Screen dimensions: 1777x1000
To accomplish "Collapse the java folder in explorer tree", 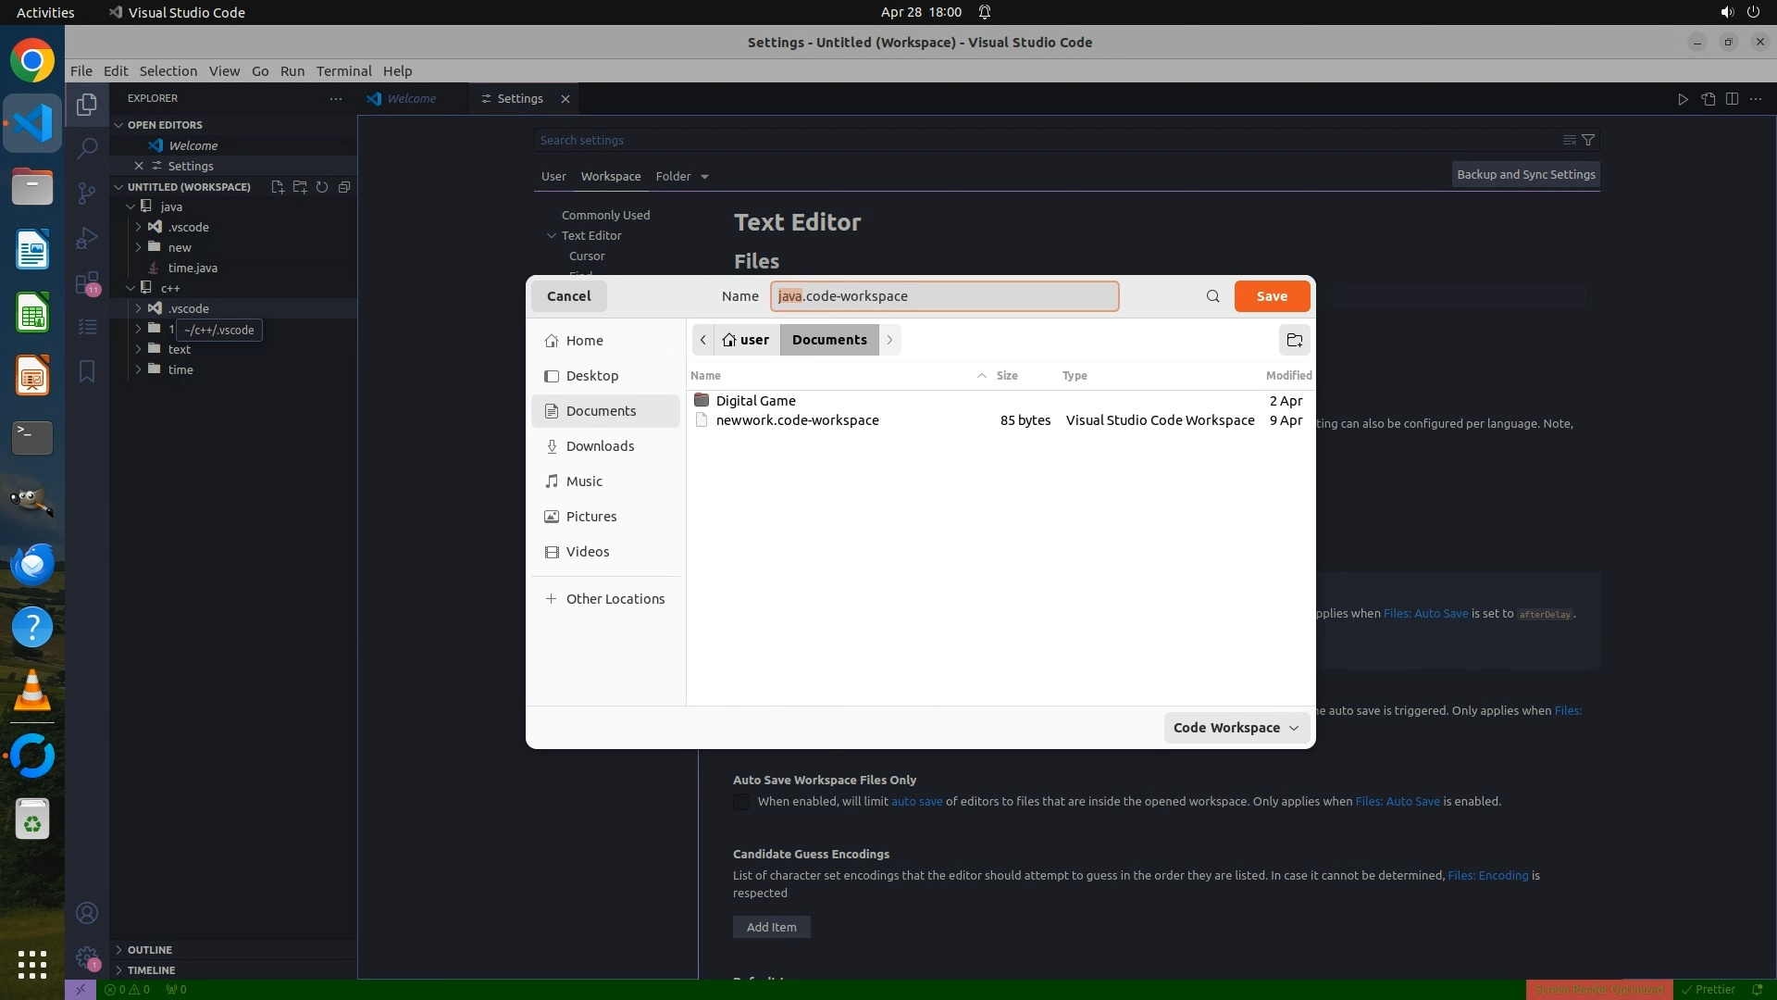I will 131,206.
